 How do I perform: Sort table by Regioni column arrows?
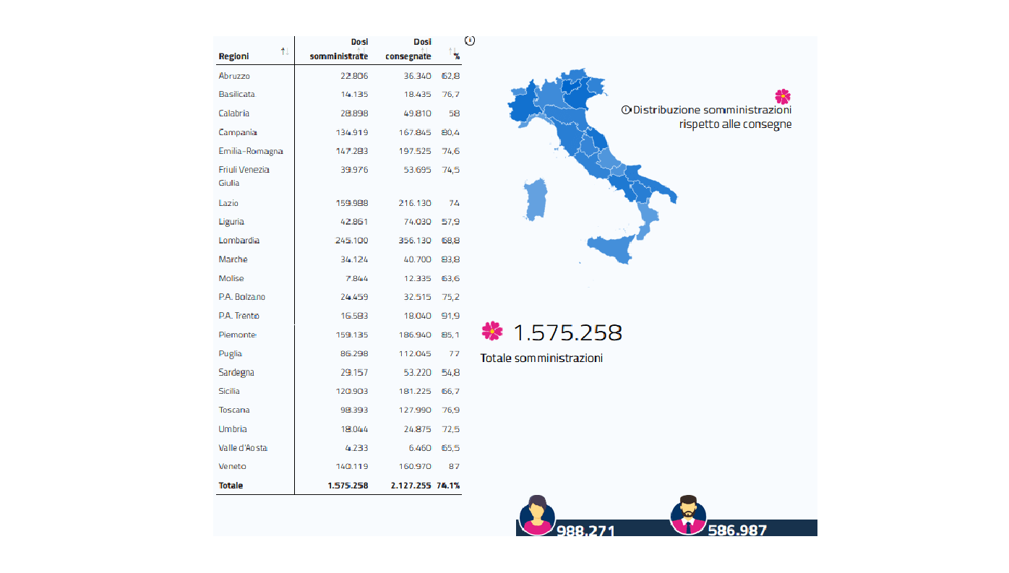[285, 51]
